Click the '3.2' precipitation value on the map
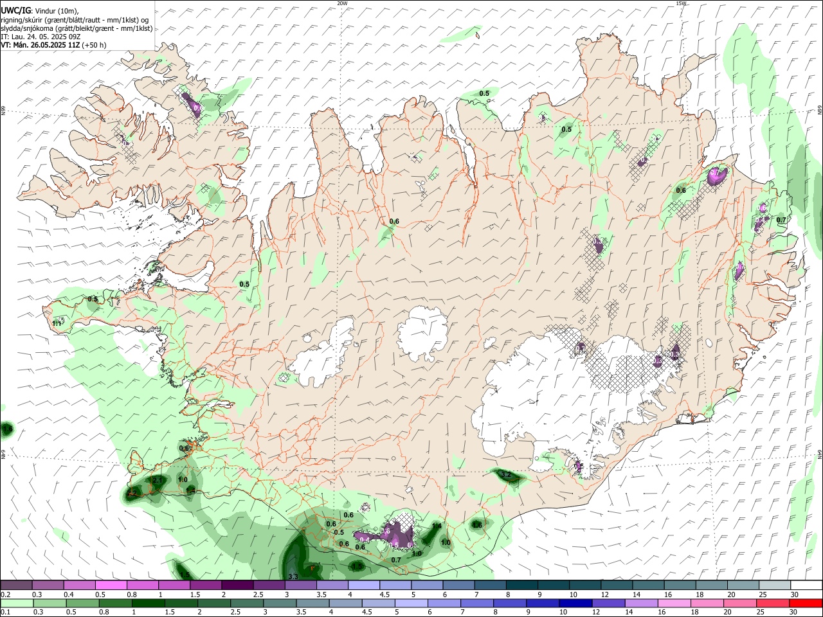The height and width of the screenshot is (617, 823). (x=505, y=475)
